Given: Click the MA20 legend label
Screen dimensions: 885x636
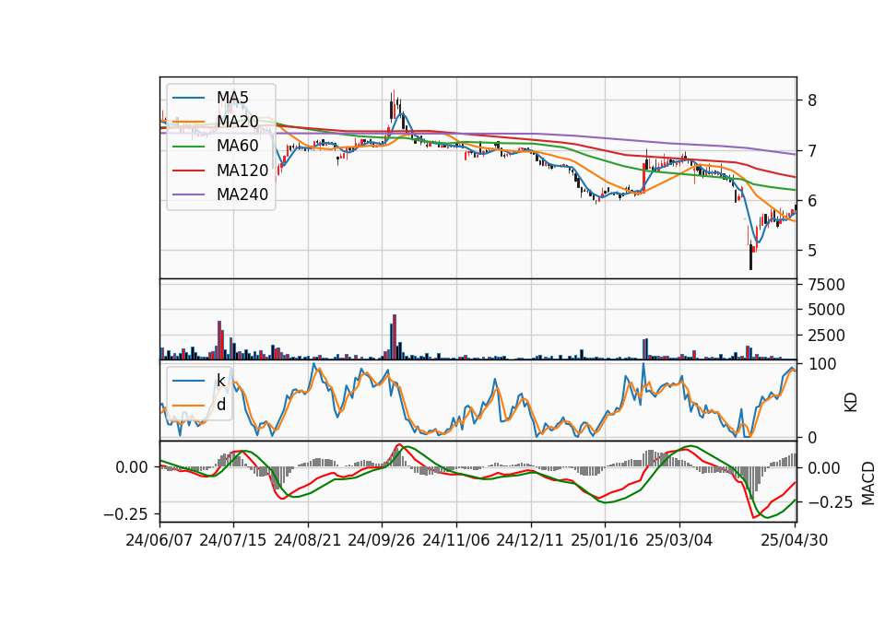Looking at the screenshot, I should coord(238,122).
